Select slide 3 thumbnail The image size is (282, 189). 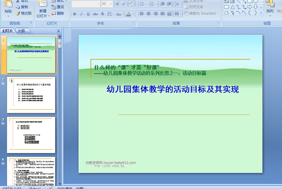31,135
